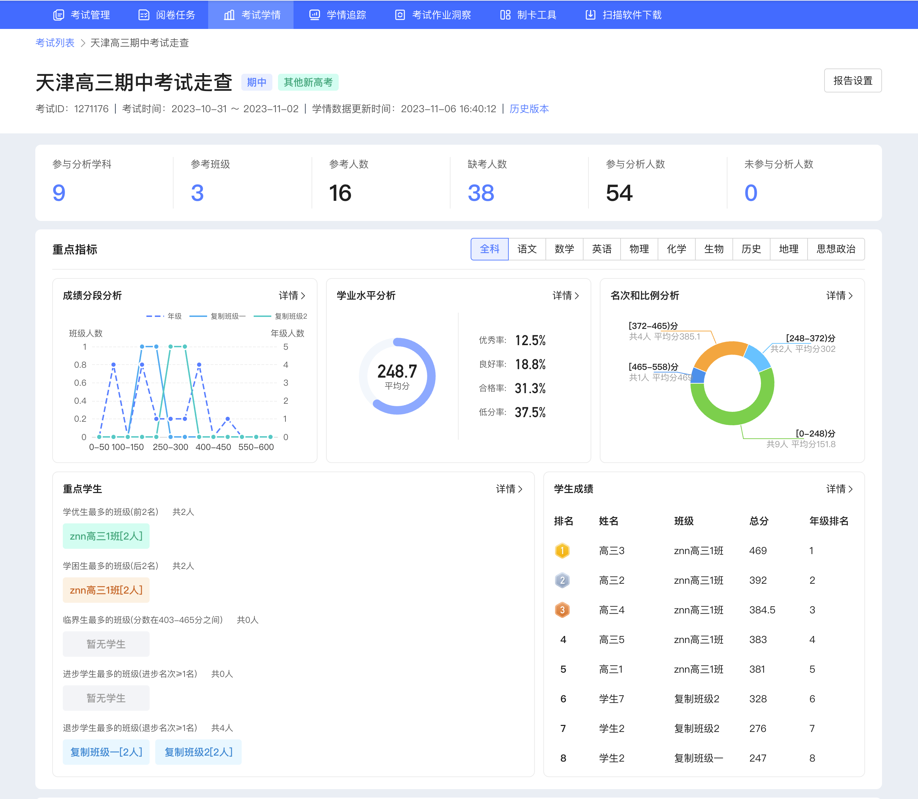
Task: Expand 详情 for 重点学生
Action: (x=509, y=489)
